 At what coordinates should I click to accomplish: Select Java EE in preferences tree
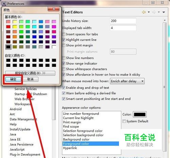click(x=15, y=139)
